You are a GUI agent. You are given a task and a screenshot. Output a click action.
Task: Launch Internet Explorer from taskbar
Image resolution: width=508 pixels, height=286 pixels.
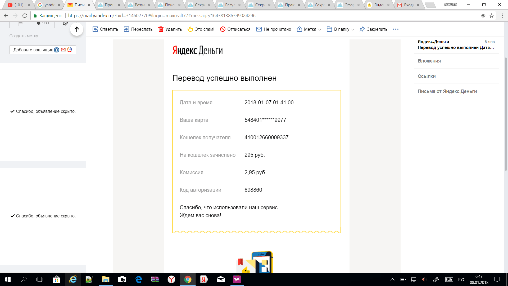pyautogui.click(x=73, y=279)
